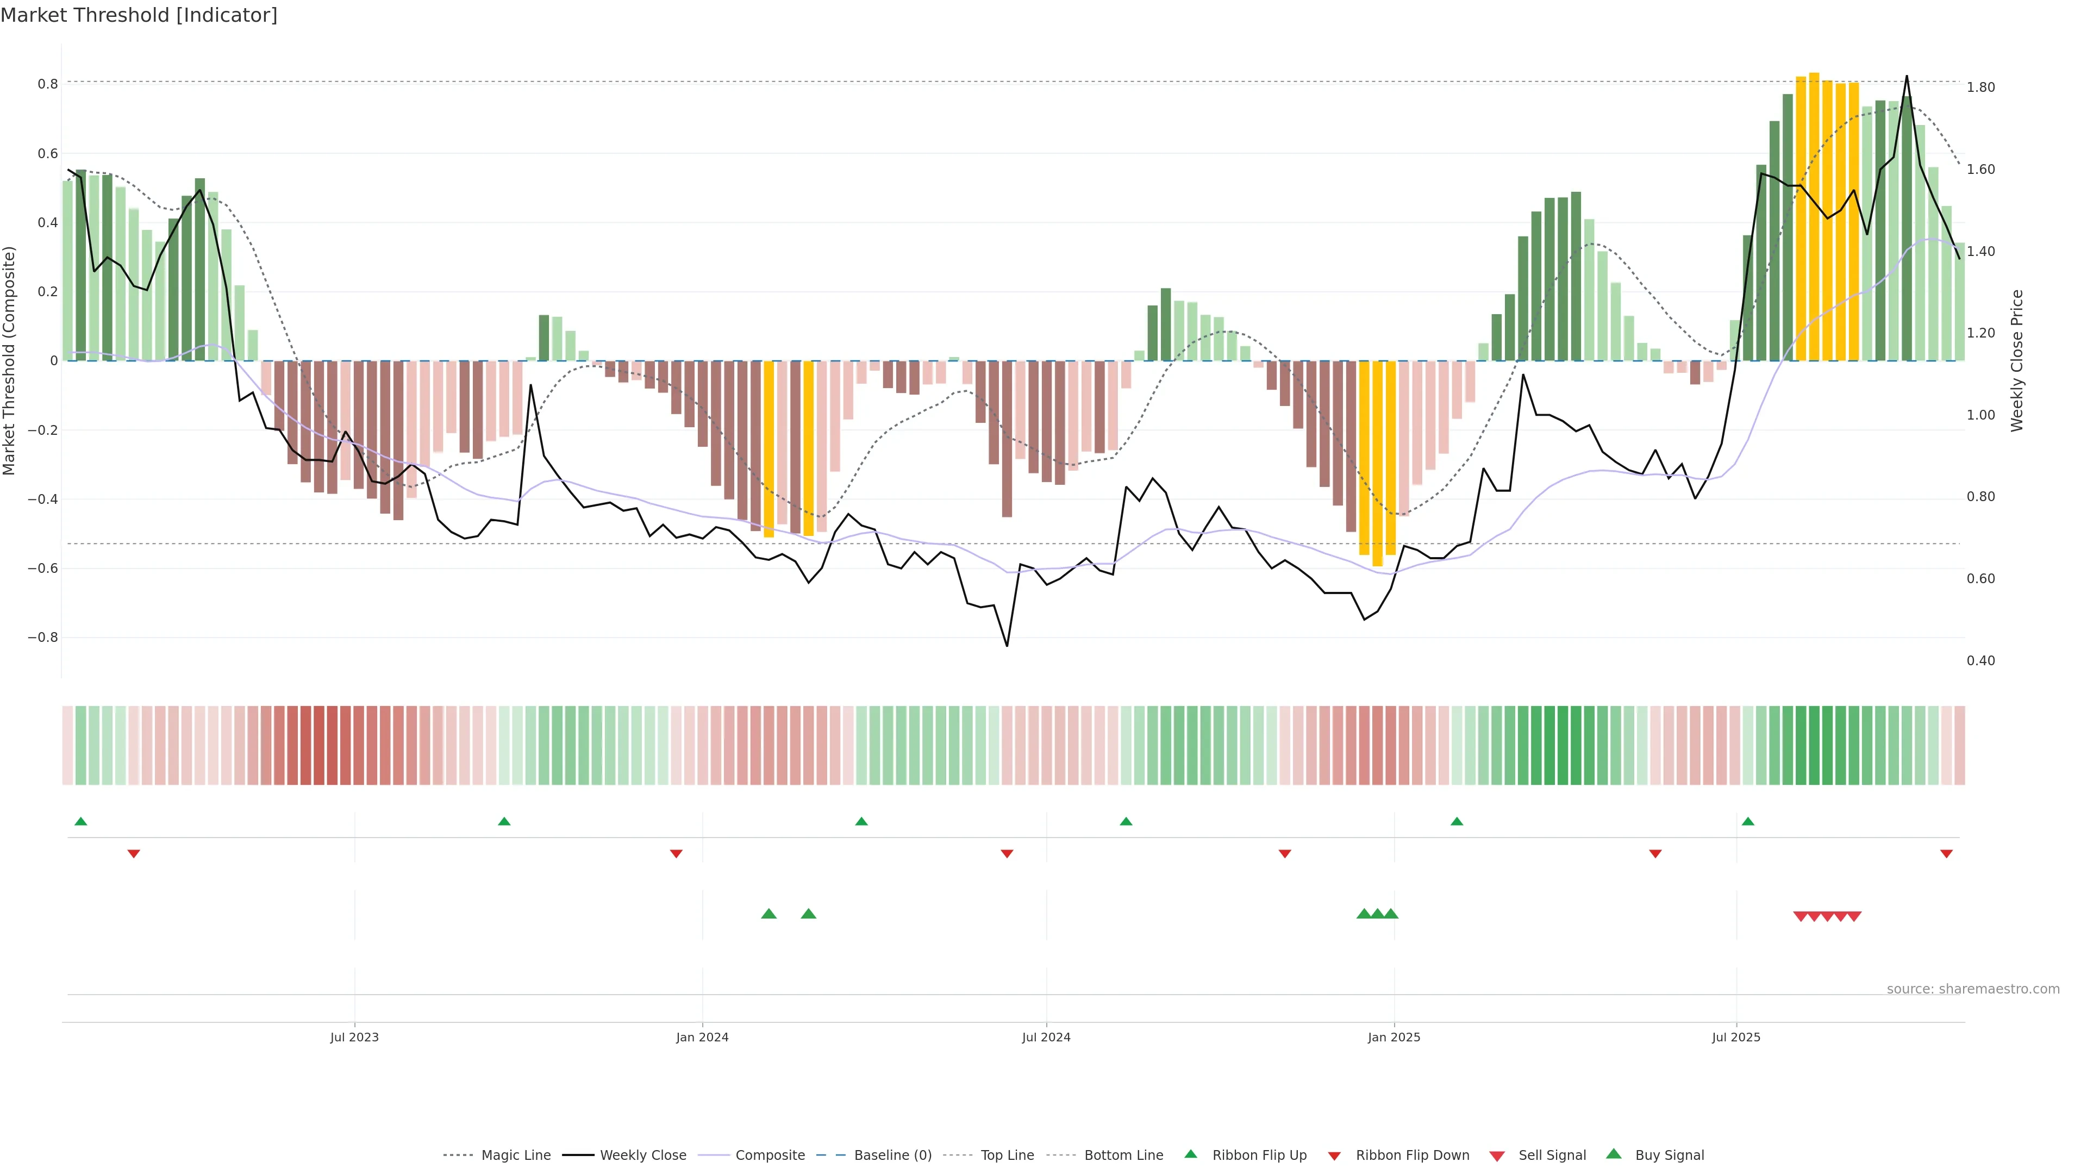Toggle the Composite legend entry
The height and width of the screenshot is (1174, 2087).
tap(770, 1156)
